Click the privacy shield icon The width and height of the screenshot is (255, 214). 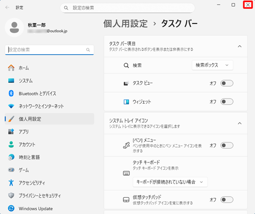pyautogui.click(x=11, y=196)
